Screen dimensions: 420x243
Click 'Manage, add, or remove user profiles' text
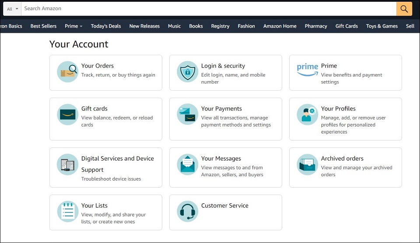353,125
